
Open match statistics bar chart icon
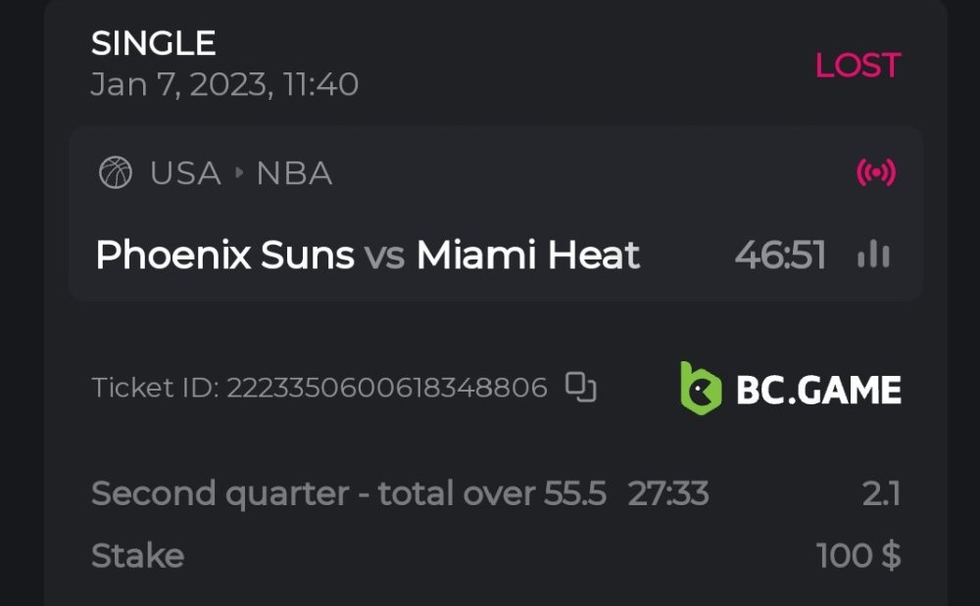873,256
